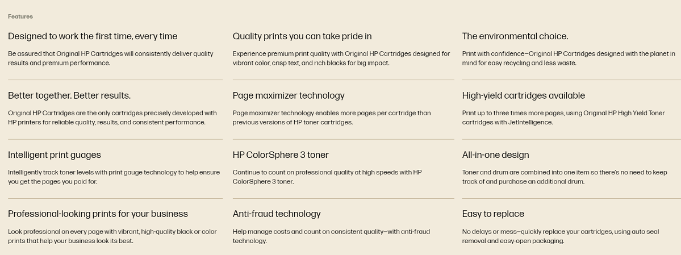681x255 pixels.
Task: Click 'High-yield cartridges available' heading
Action: (x=523, y=95)
